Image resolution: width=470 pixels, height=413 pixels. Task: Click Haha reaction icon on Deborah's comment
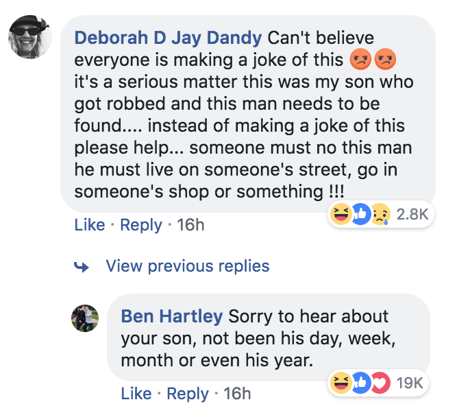(x=341, y=215)
